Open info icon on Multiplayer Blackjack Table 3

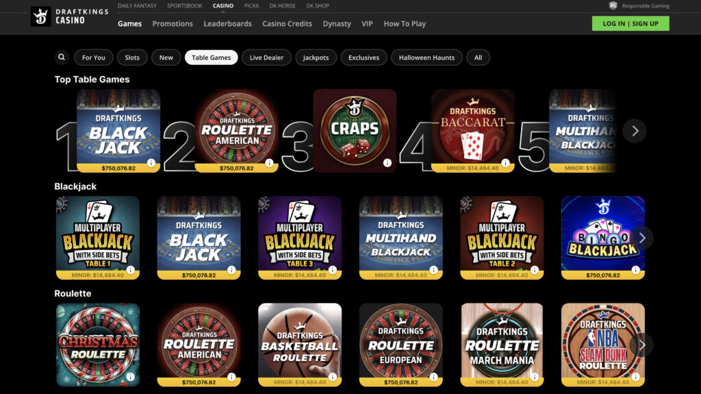tap(333, 270)
